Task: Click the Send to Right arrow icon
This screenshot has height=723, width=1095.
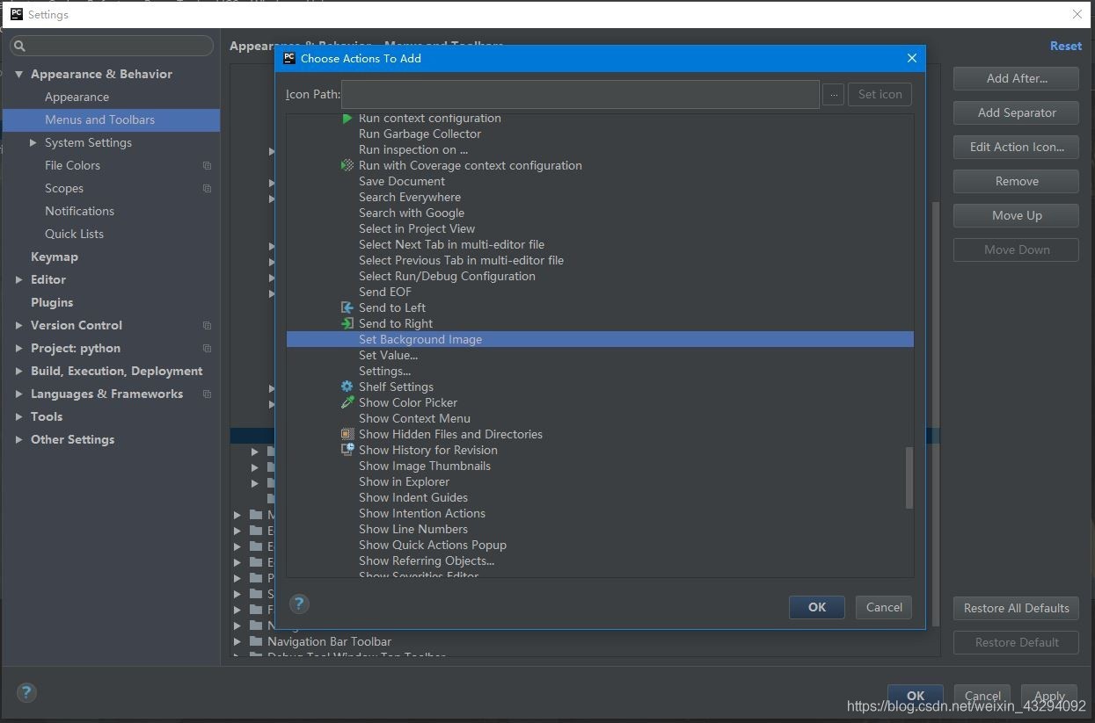Action: pos(347,323)
